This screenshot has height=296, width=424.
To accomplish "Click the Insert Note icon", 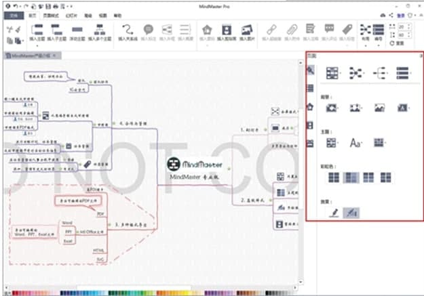I will 310,29.
